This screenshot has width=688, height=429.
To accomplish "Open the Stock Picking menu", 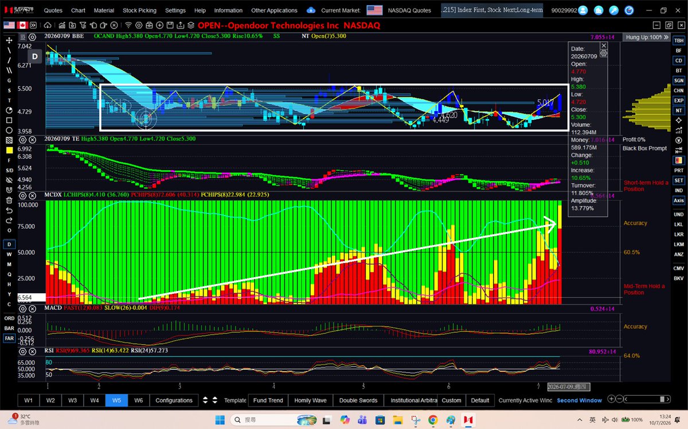I will coord(140,10).
